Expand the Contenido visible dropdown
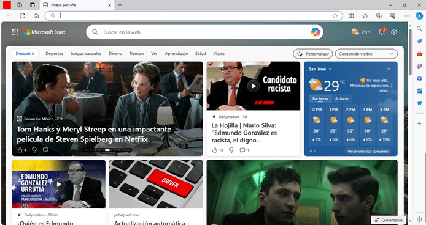The height and width of the screenshot is (225, 426). coord(366,54)
